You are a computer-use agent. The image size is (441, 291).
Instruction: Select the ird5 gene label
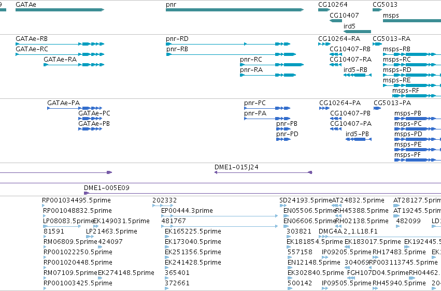[x=349, y=26]
